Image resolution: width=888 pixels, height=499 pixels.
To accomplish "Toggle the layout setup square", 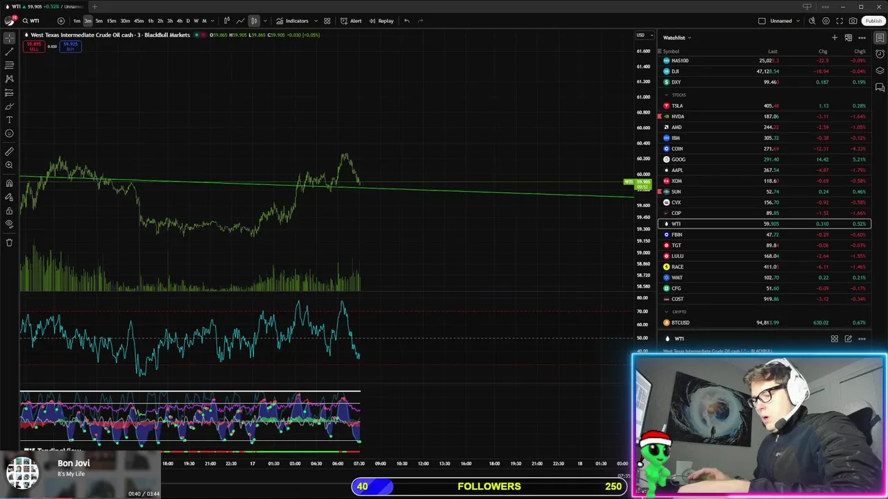I will click(762, 21).
